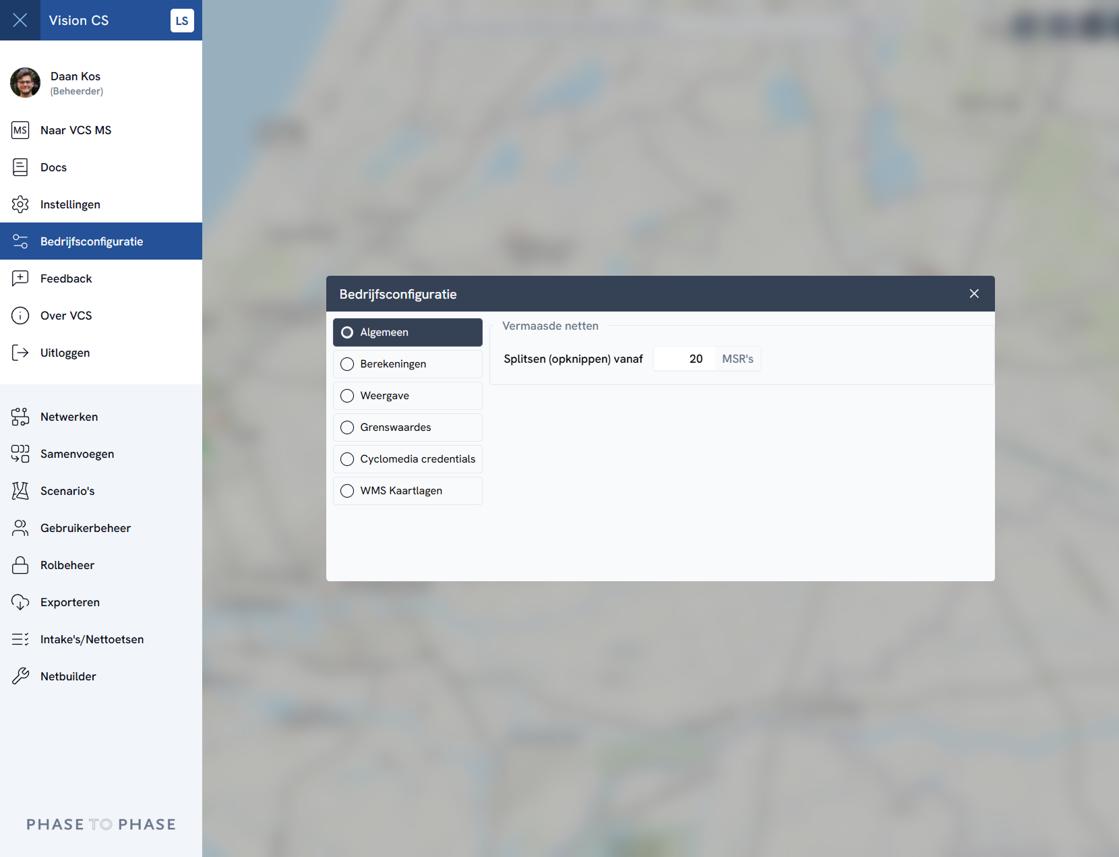Screen dimensions: 1119x857
Task: Click the Exporteren cloud download icon
Action: [20, 602]
